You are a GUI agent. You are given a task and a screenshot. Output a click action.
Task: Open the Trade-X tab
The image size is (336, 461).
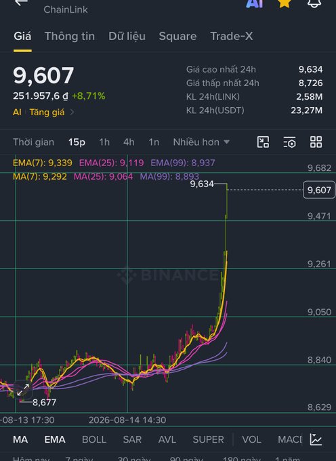pyautogui.click(x=232, y=36)
